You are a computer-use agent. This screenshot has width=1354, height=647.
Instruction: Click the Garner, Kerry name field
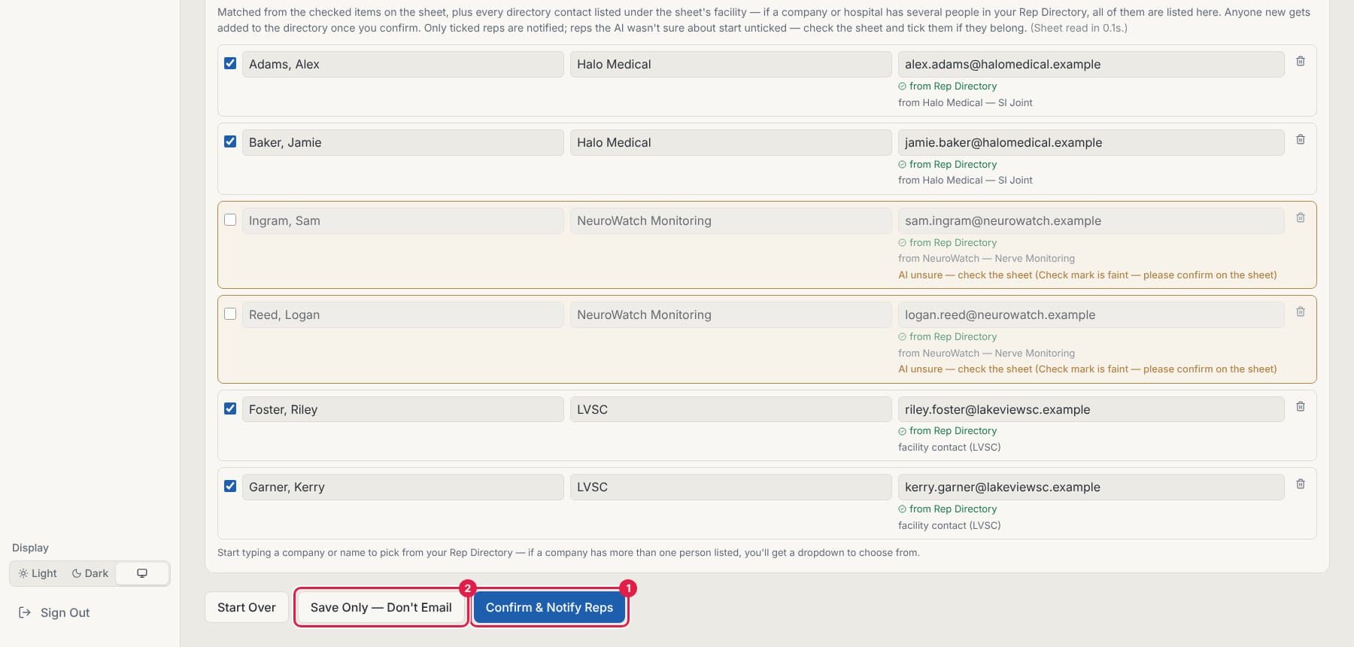pyautogui.click(x=402, y=487)
